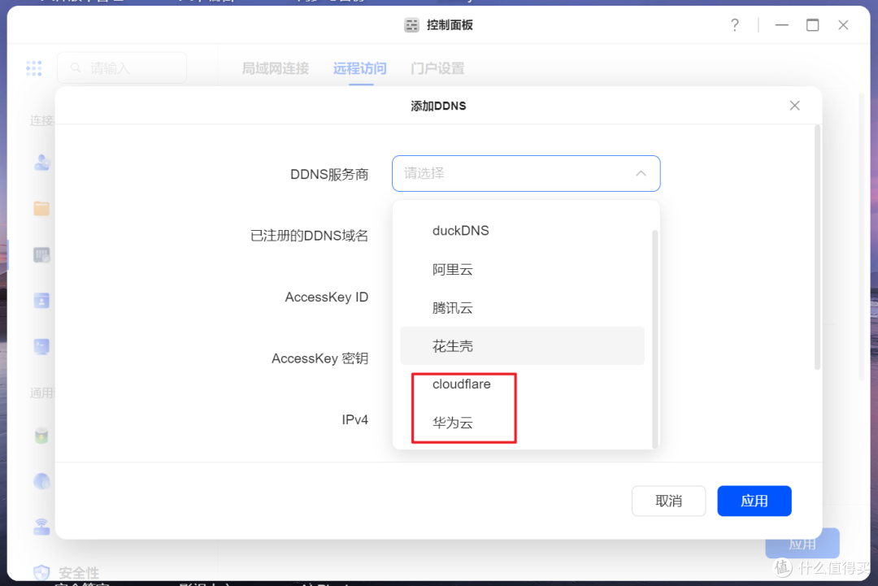Switch to 局域网连接 tab

(x=276, y=68)
